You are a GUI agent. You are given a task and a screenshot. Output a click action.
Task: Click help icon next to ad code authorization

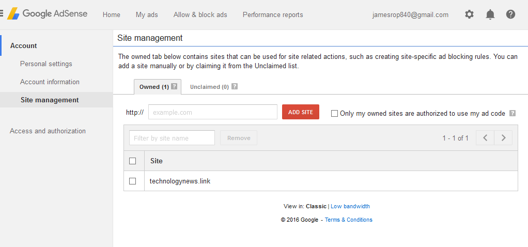click(513, 113)
